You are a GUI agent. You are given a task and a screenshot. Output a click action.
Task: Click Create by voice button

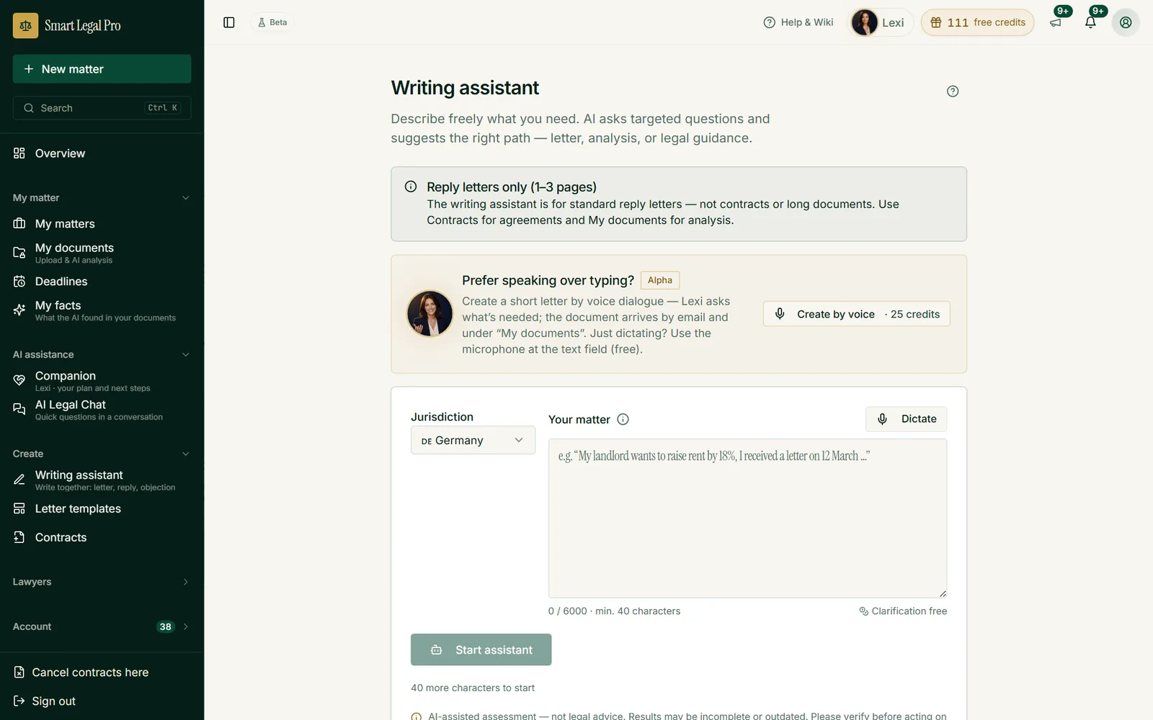click(856, 314)
